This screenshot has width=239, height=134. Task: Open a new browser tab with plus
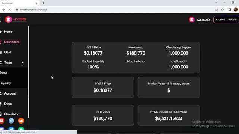coord(43,3)
